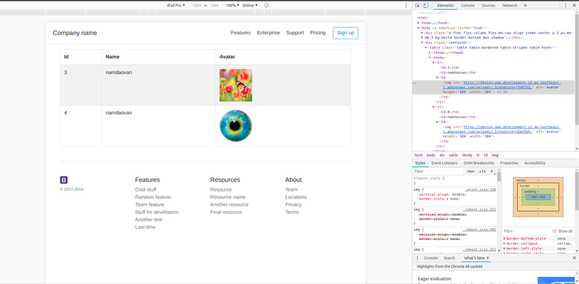Click the new style rule plus icon
Screen dimensions: 579x284
(492, 171)
